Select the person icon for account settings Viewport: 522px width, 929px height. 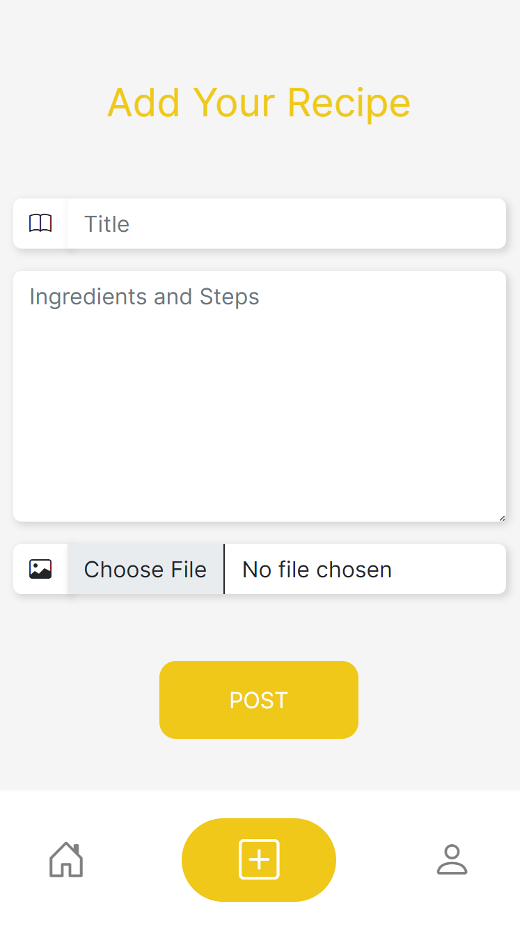pyautogui.click(x=452, y=859)
